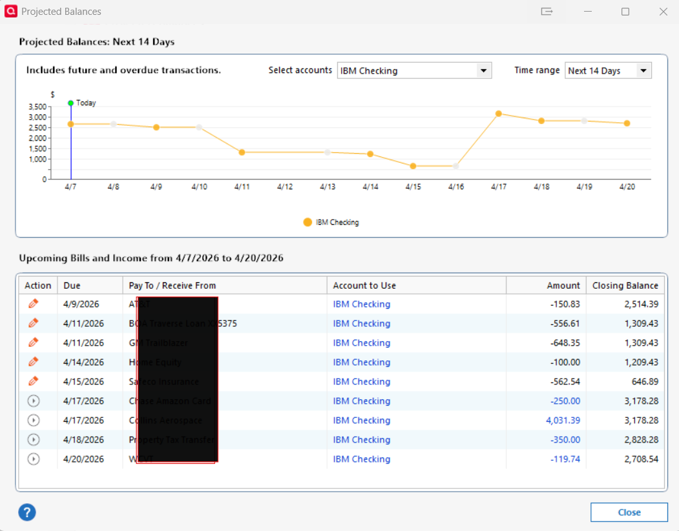This screenshot has width=679, height=531.
Task: Click the -250.00 amount link
Action: click(565, 401)
